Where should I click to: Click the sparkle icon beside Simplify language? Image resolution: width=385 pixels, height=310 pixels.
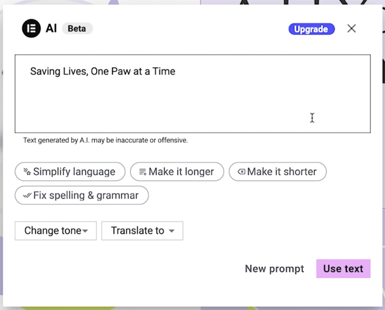[x=27, y=171]
